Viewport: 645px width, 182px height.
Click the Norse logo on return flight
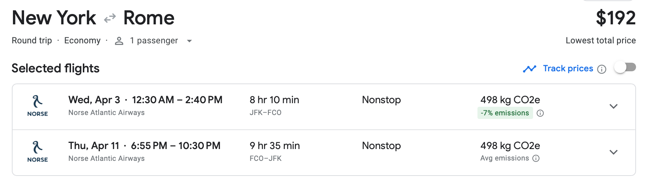tap(38, 152)
